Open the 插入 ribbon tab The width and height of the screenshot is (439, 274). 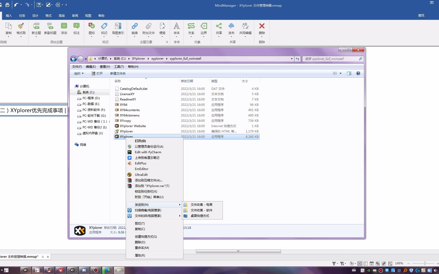pyautogui.click(x=9, y=16)
